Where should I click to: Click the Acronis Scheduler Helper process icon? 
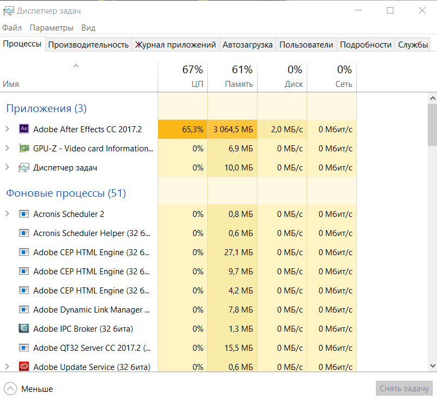(x=24, y=233)
